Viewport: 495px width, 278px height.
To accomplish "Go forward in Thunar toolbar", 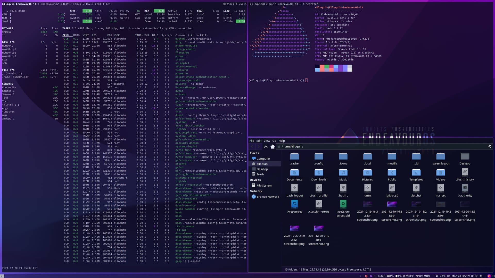I will pos(258,147).
